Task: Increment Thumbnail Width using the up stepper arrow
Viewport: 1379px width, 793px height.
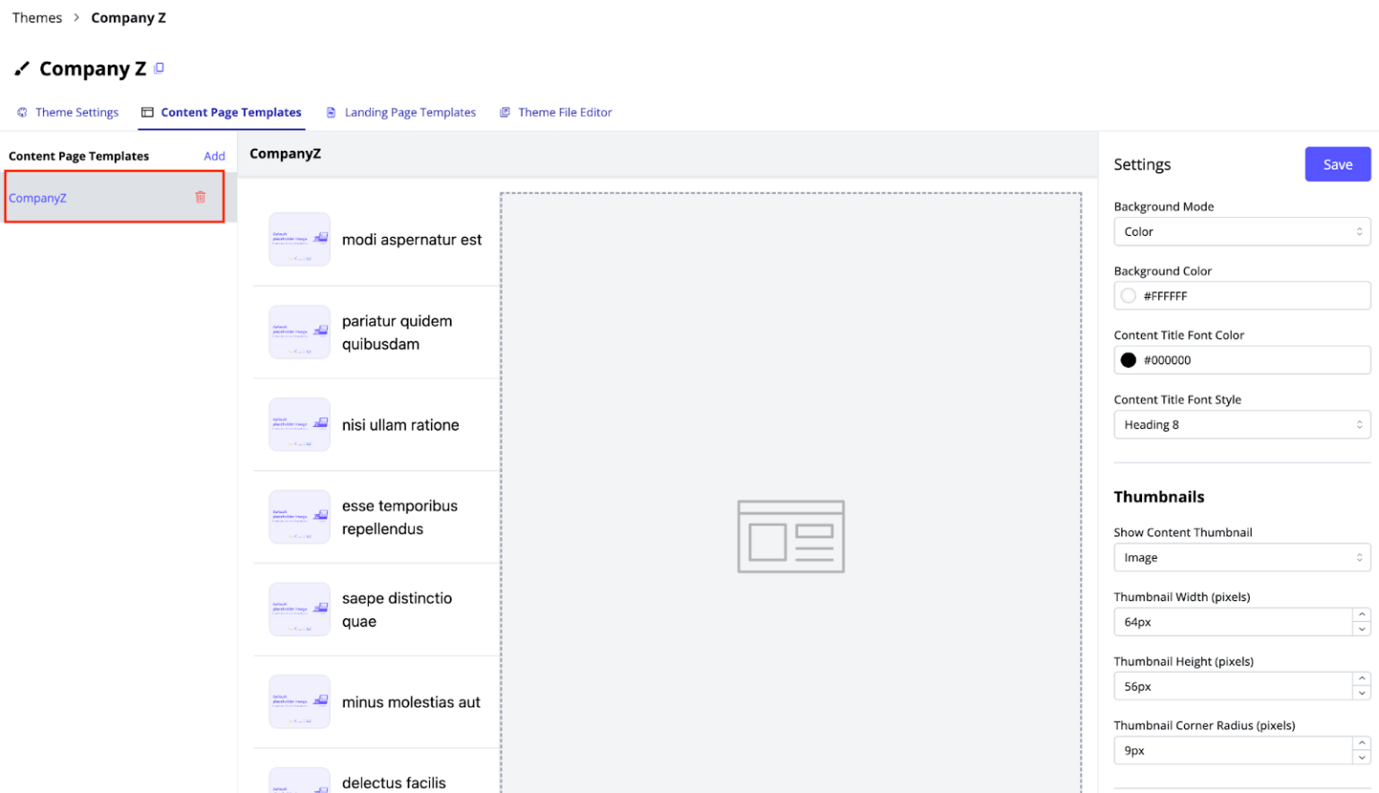Action: pos(1362,616)
